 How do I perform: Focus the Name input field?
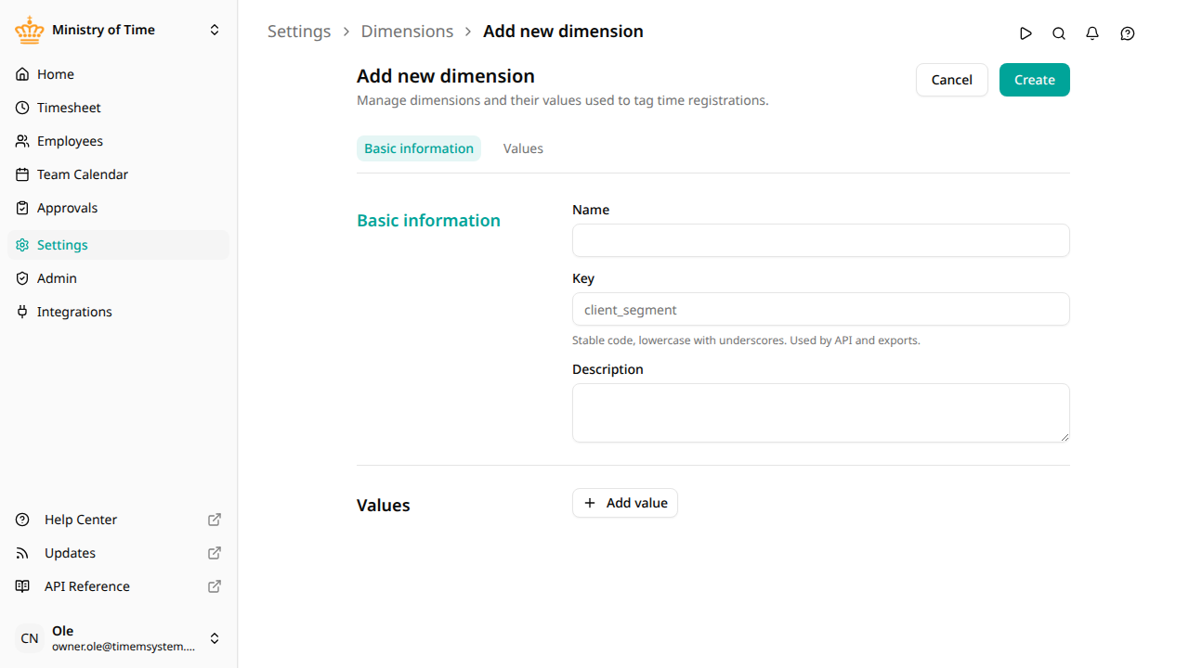coord(821,240)
